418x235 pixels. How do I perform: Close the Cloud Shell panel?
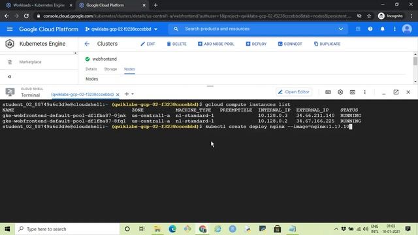coord(408,92)
